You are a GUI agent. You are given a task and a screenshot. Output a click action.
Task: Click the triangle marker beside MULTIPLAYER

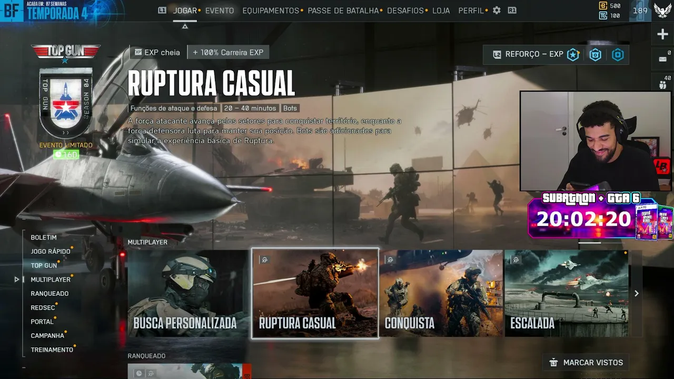coord(17,280)
